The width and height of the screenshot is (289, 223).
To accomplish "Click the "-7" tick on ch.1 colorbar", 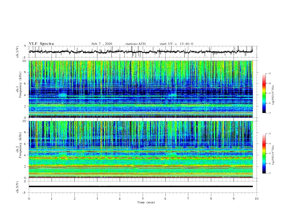I will (x=269, y=113).
